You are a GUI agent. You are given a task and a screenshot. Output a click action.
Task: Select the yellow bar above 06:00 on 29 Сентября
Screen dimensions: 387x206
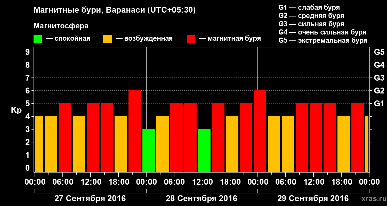(288, 144)
